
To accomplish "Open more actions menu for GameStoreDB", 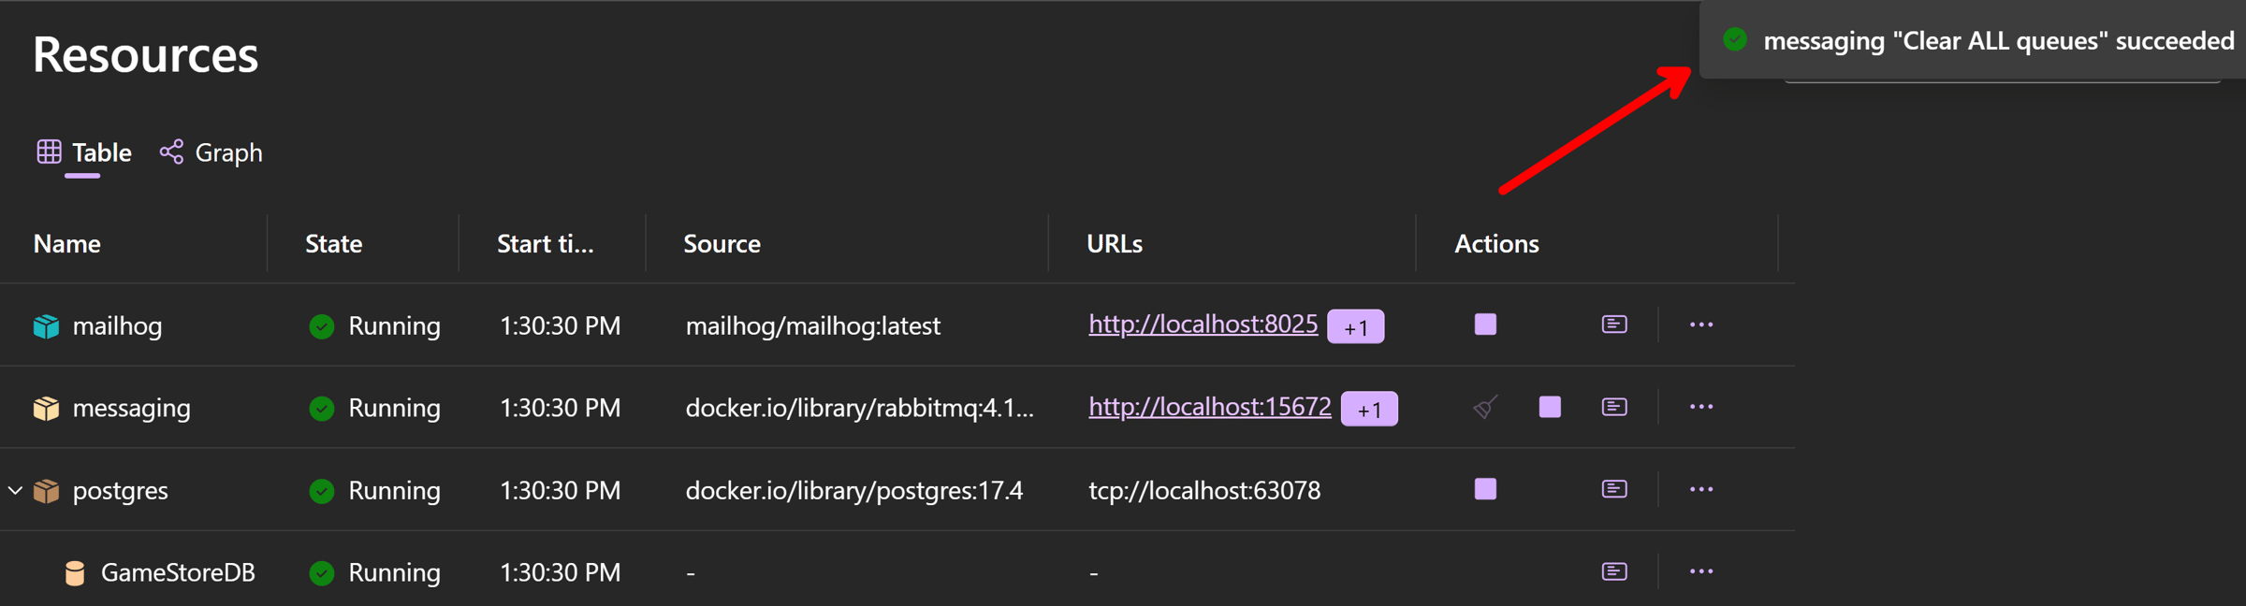I will [1701, 571].
